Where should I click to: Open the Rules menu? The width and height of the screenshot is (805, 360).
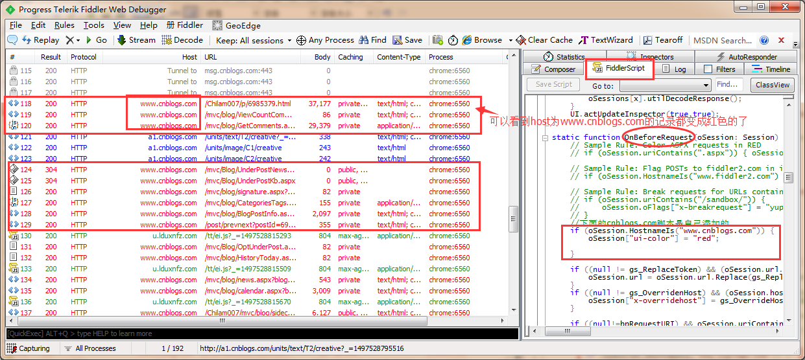coord(64,25)
